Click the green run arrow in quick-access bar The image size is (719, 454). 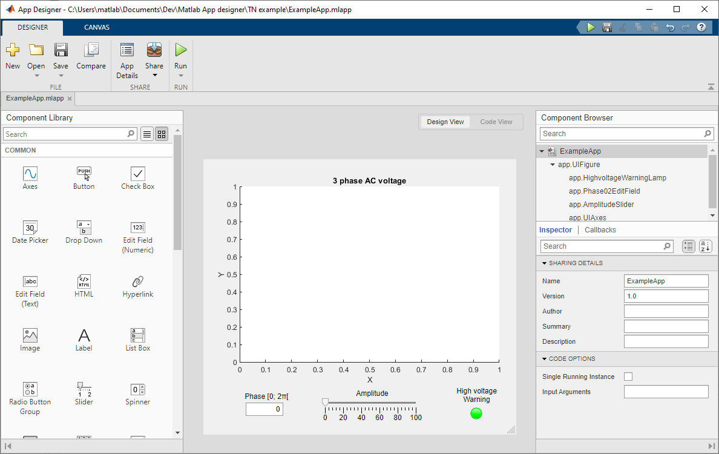(x=591, y=27)
